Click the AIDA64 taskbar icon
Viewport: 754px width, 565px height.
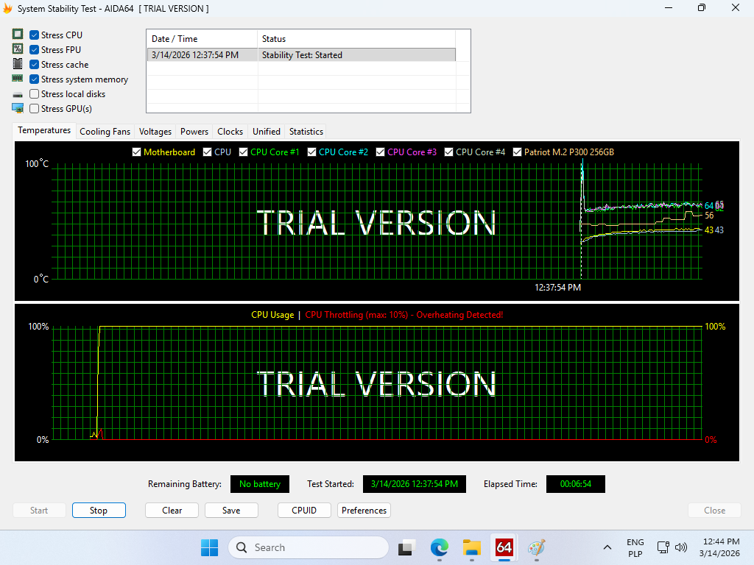tap(504, 547)
